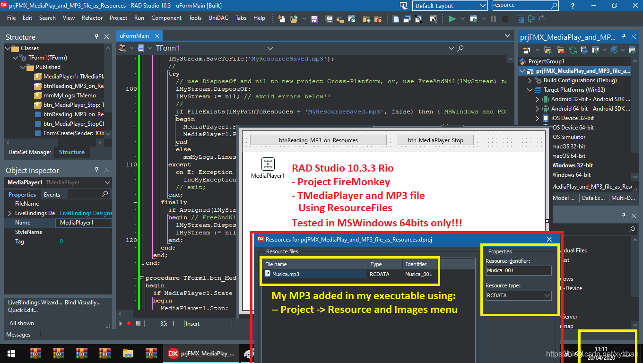Open the Windows Start button
643x363 pixels.
click(11, 353)
